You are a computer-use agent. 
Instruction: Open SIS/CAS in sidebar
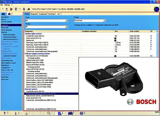tap(4, 32)
